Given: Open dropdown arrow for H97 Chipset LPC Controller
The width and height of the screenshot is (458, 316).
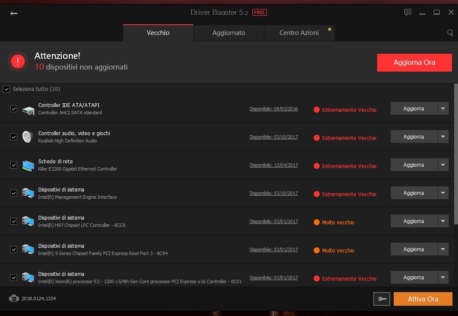Looking at the screenshot, I should (443, 221).
